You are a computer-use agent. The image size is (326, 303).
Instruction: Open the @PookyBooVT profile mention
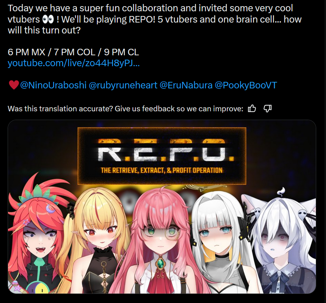(246, 85)
